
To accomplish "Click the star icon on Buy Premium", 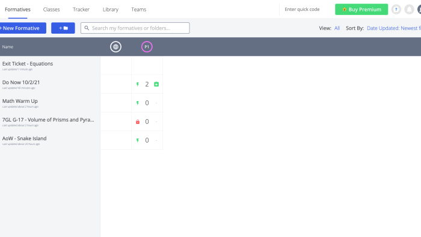I will (x=345, y=10).
